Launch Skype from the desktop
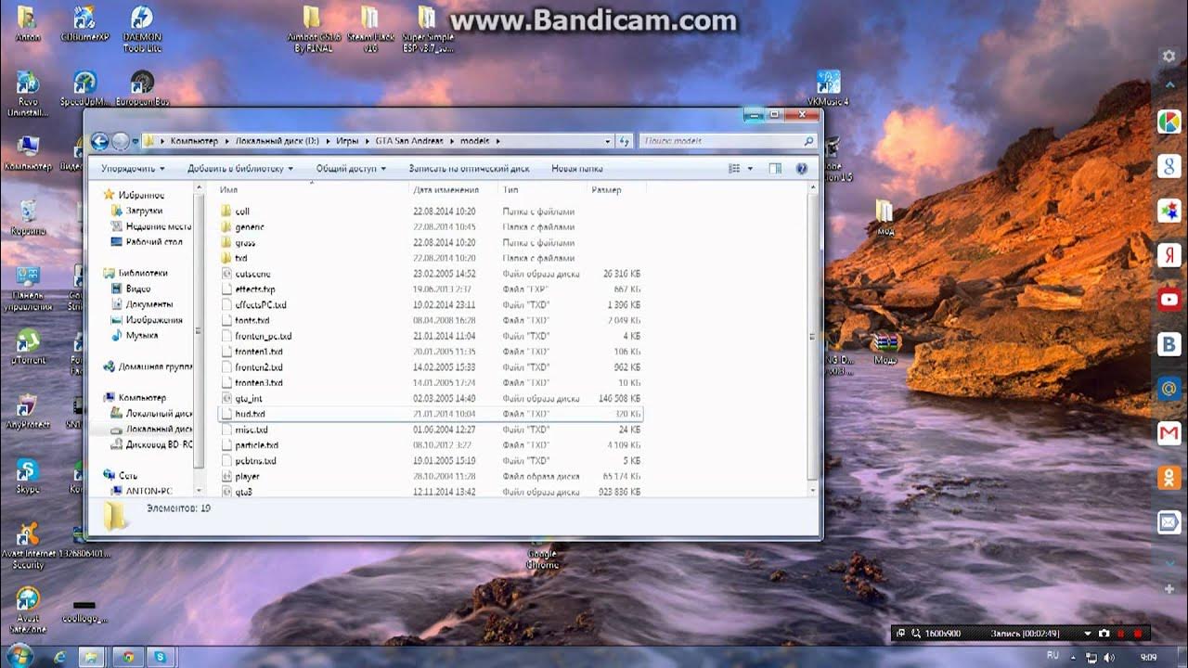Screen dimensions: 1188x668 click(28, 476)
